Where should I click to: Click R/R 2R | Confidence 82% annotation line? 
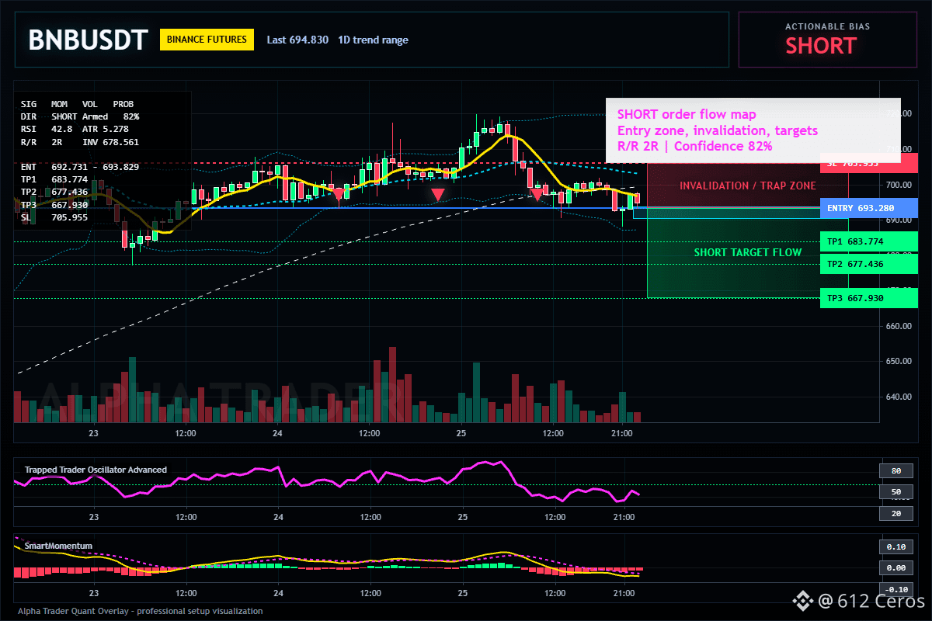coord(694,146)
